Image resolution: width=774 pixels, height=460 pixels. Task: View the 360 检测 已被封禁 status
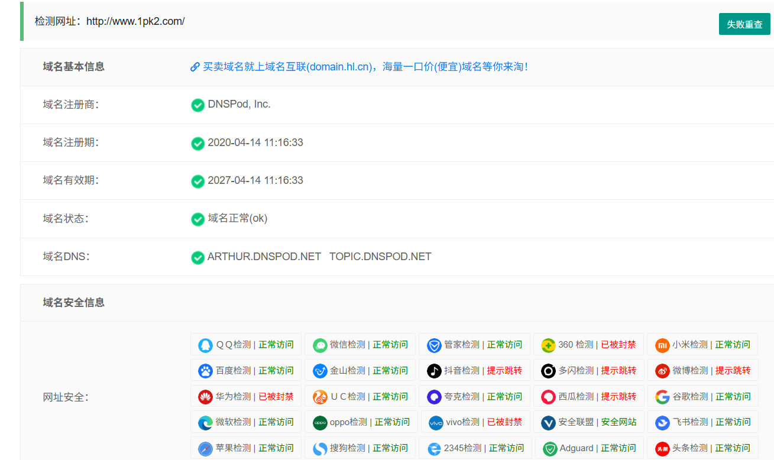click(588, 344)
